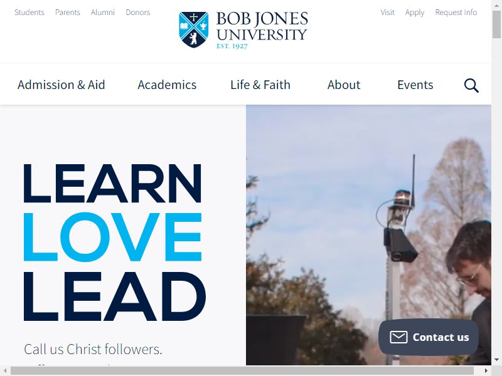Screen dimensions: 502x376
Task: Click the Contact us button
Action: tap(429, 337)
